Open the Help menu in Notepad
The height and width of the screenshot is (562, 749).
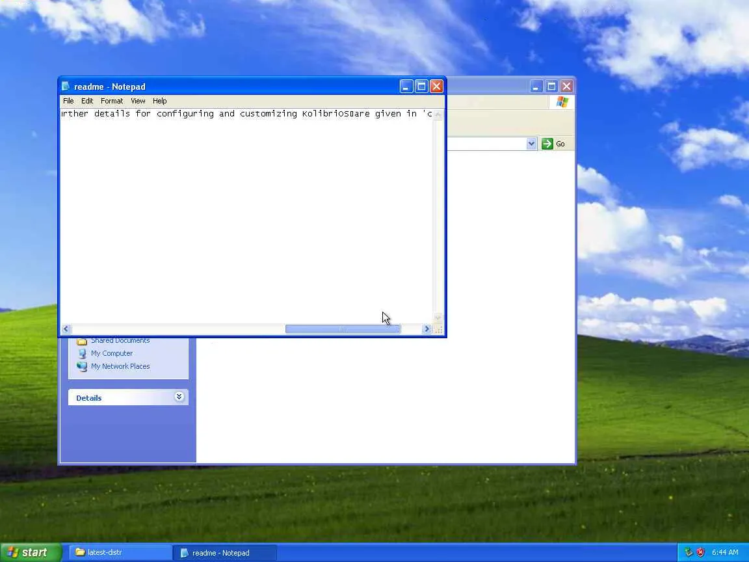click(x=159, y=101)
